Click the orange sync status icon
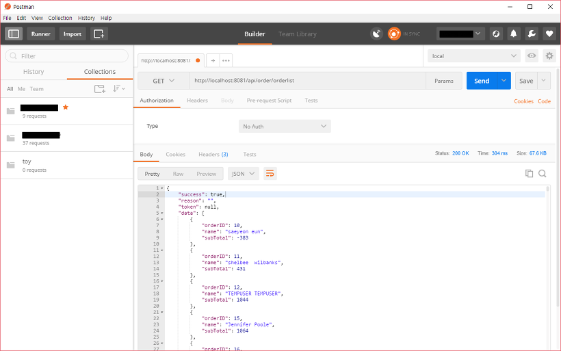The image size is (561, 351). [394, 34]
